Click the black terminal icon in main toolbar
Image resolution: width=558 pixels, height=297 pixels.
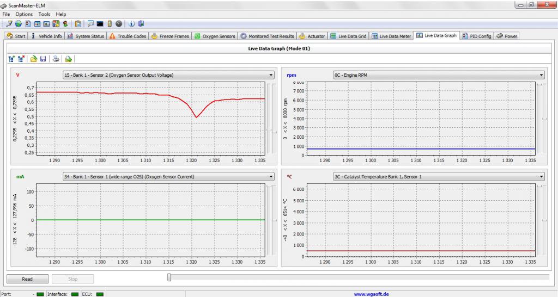(100, 24)
